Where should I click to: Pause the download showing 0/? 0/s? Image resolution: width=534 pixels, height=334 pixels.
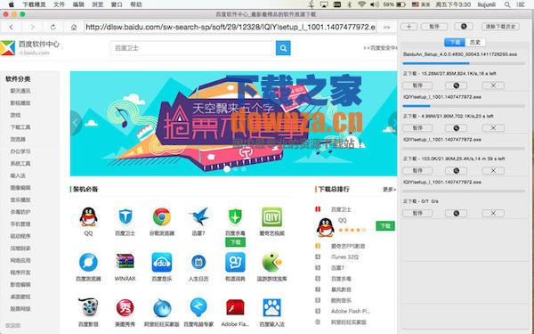tap(417, 214)
